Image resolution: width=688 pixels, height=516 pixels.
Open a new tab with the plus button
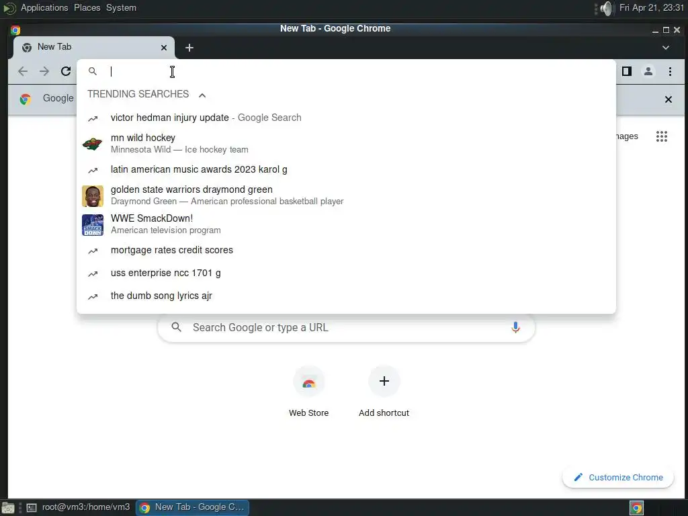coord(189,48)
